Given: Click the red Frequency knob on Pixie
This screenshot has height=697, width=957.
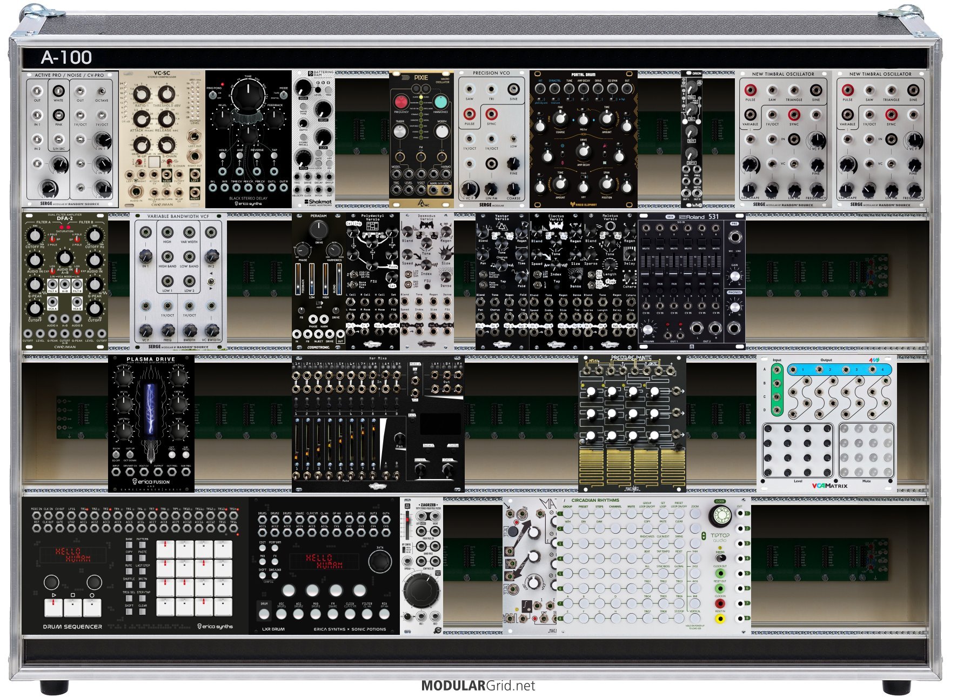Looking at the screenshot, I should [401, 102].
